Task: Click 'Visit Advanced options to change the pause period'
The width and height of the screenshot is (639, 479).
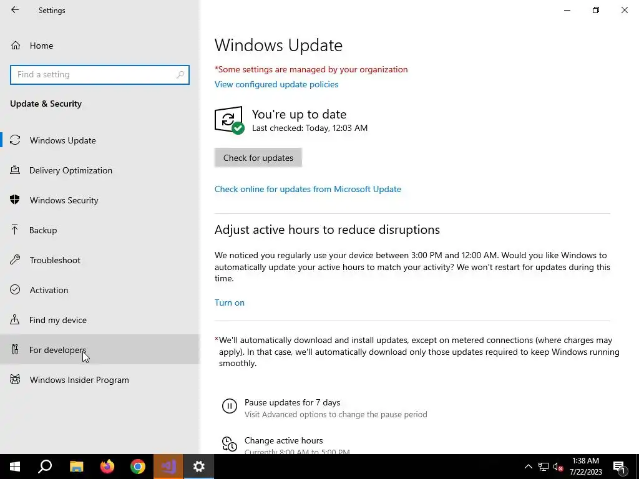Action: click(336, 414)
